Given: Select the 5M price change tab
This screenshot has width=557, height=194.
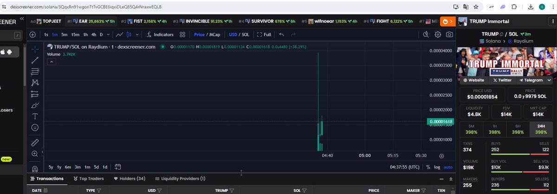Looking at the screenshot, I should click(471, 130).
